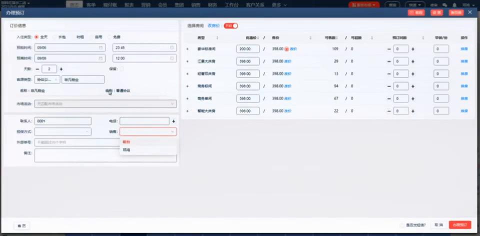480x236 pixels.
Task: Increase booked rooms in the 109-available row
Action: tap(412, 49)
